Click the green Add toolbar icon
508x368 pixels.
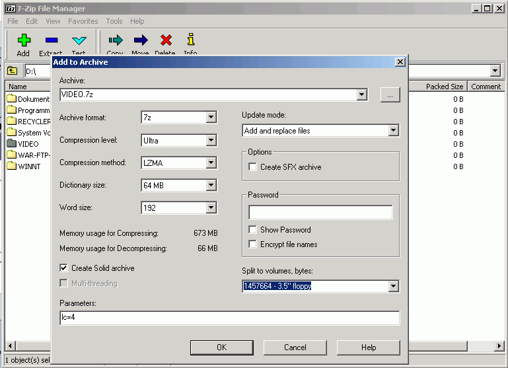click(24, 40)
